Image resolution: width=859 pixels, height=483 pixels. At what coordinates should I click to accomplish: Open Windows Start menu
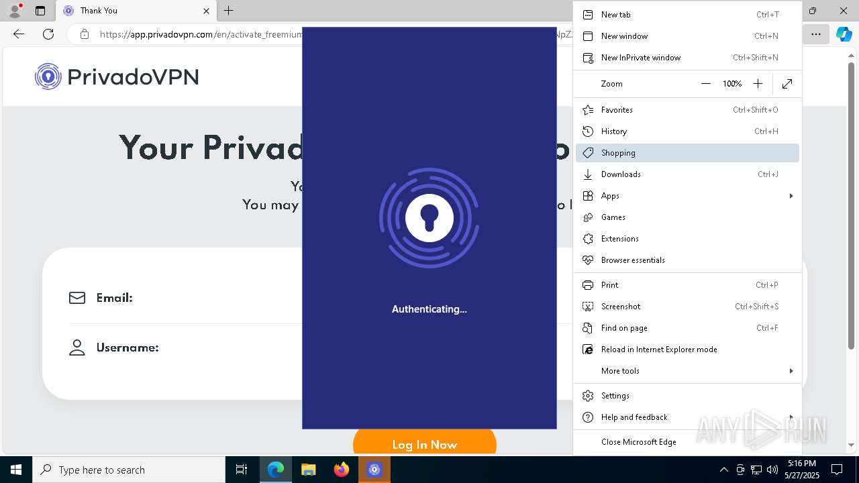[x=16, y=470]
